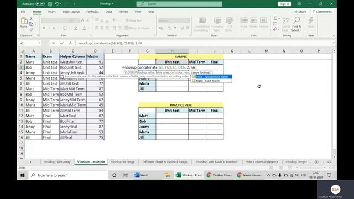The height and width of the screenshot is (199, 354).
Task: Click the Italic I icon
Action: pyautogui.click(x=49, y=28)
